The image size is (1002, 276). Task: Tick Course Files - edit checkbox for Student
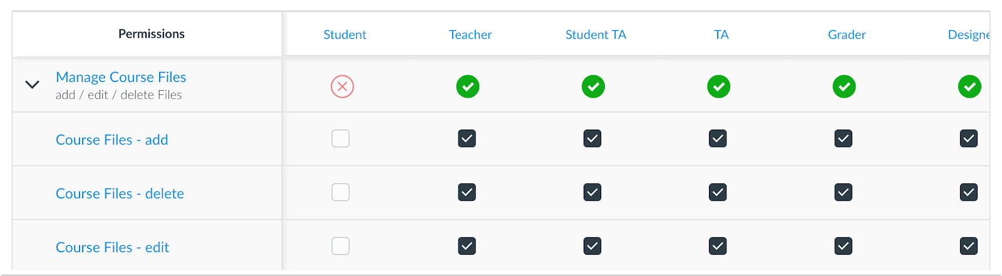coord(341,246)
